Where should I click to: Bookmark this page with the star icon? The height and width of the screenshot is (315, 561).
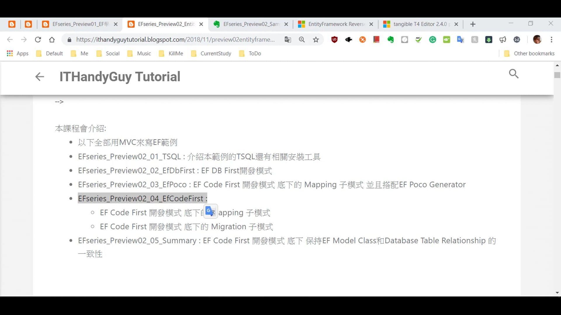316,39
